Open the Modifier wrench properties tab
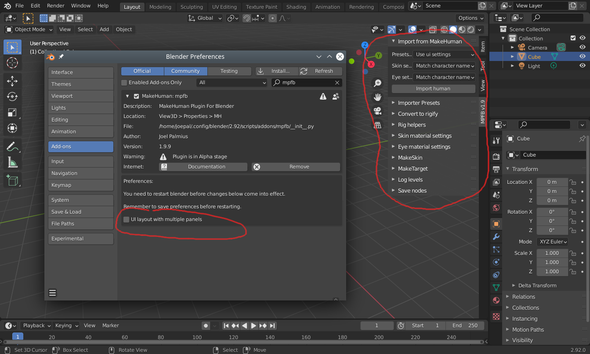 (x=496, y=237)
